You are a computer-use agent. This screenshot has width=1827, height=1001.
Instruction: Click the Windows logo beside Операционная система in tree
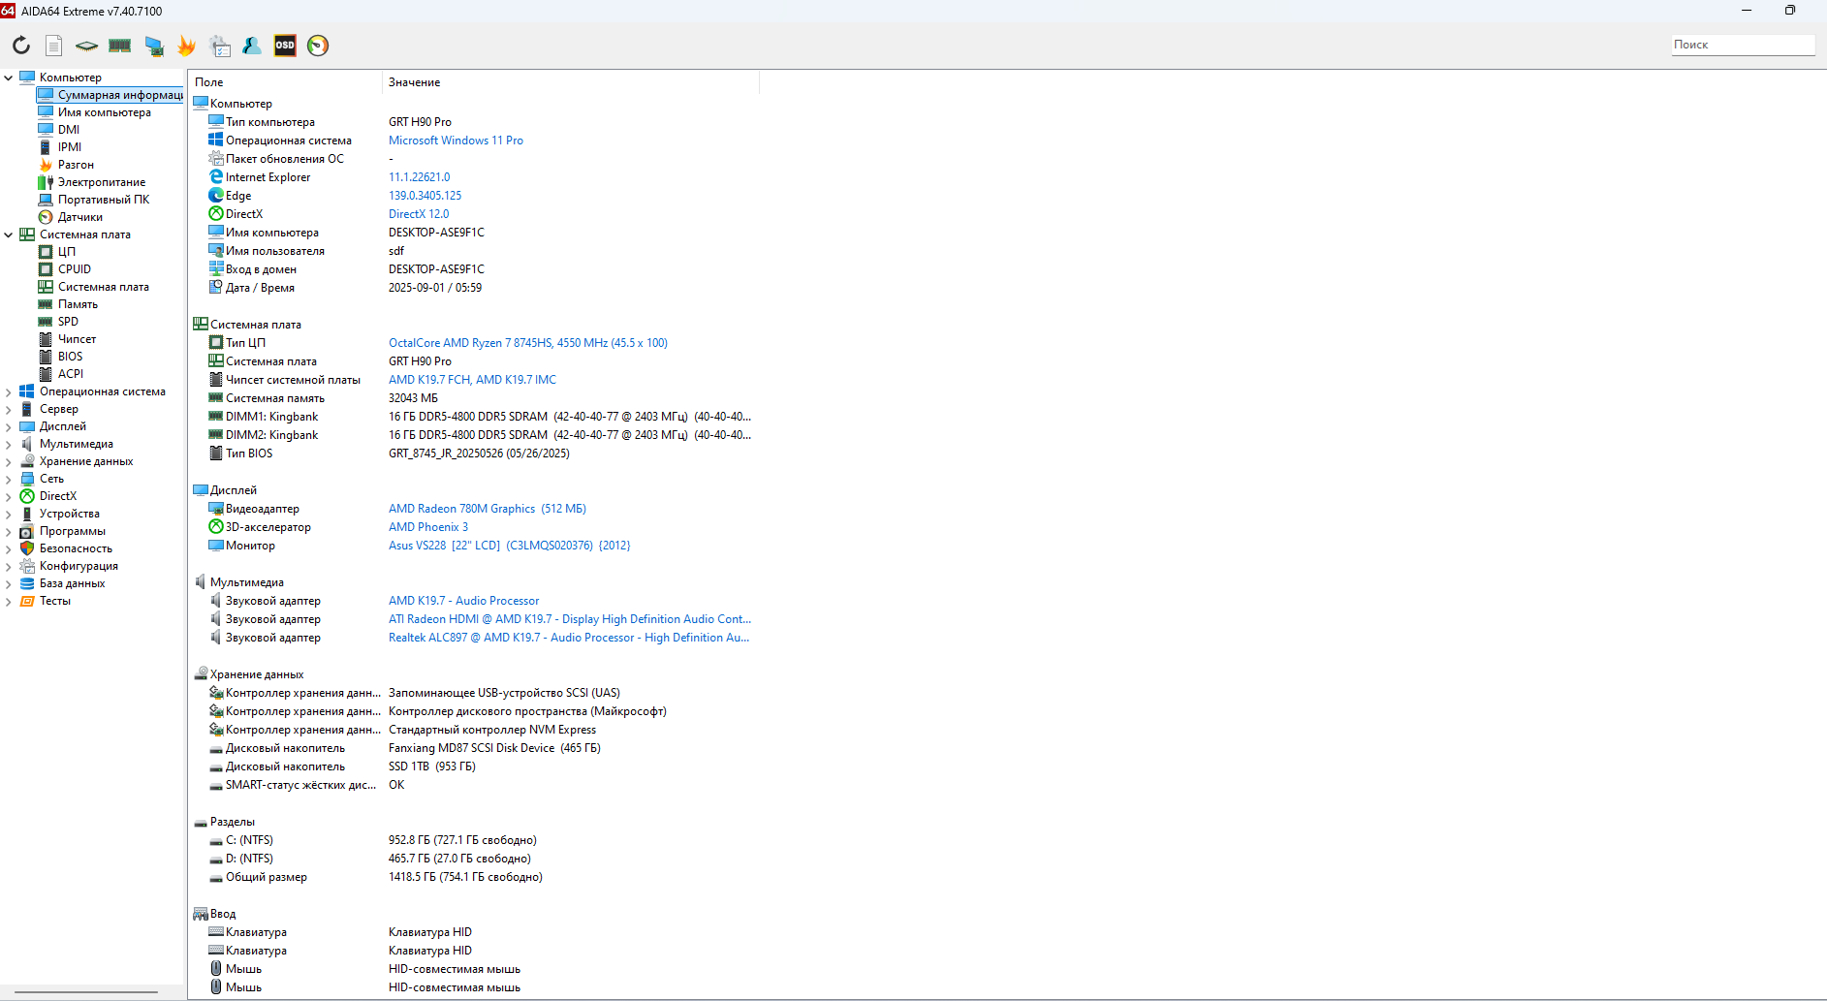tap(27, 391)
